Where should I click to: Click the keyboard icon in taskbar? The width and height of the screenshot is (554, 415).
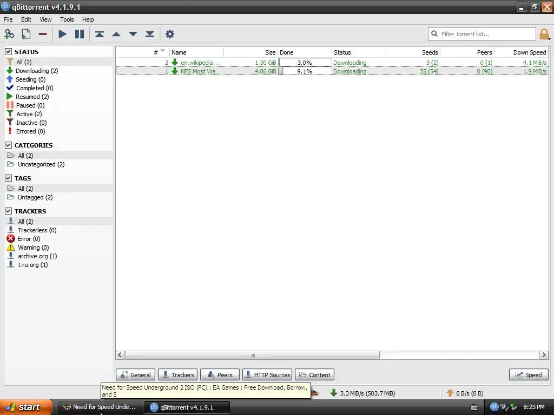point(474,407)
